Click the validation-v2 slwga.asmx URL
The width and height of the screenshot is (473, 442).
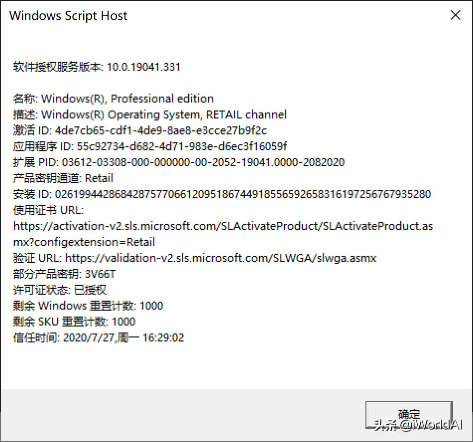pyautogui.click(x=221, y=258)
